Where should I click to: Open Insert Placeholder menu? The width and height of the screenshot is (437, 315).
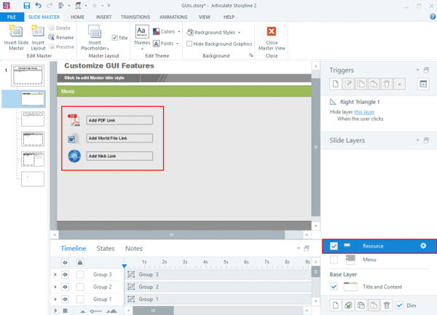click(95, 38)
